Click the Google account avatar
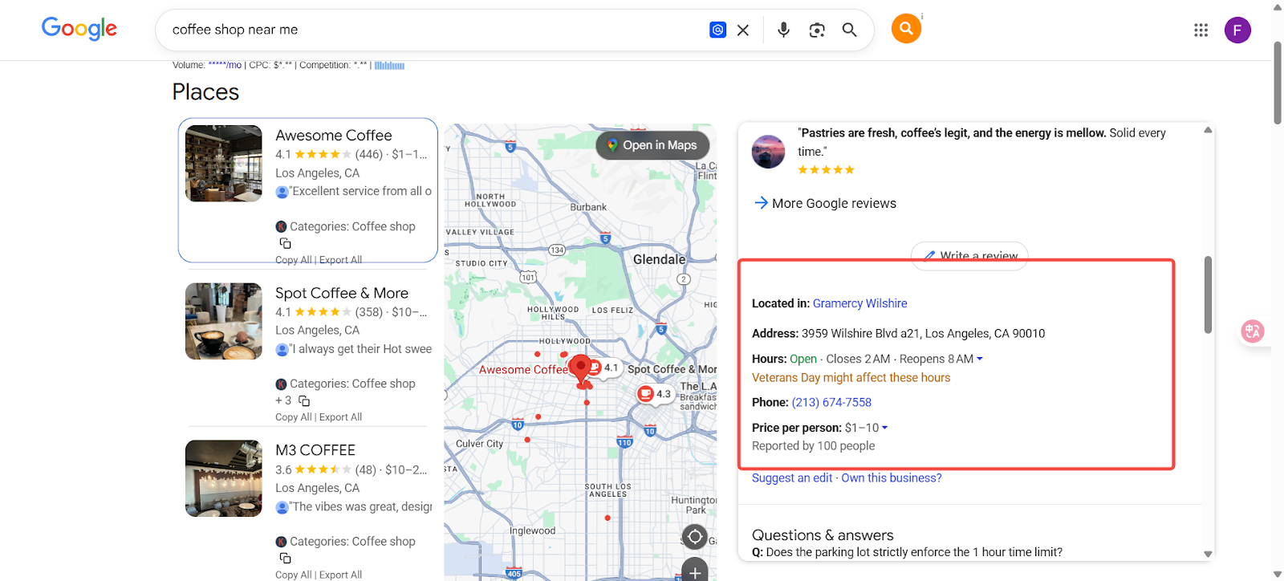Screen dimensions: 1284x581 click(1237, 30)
